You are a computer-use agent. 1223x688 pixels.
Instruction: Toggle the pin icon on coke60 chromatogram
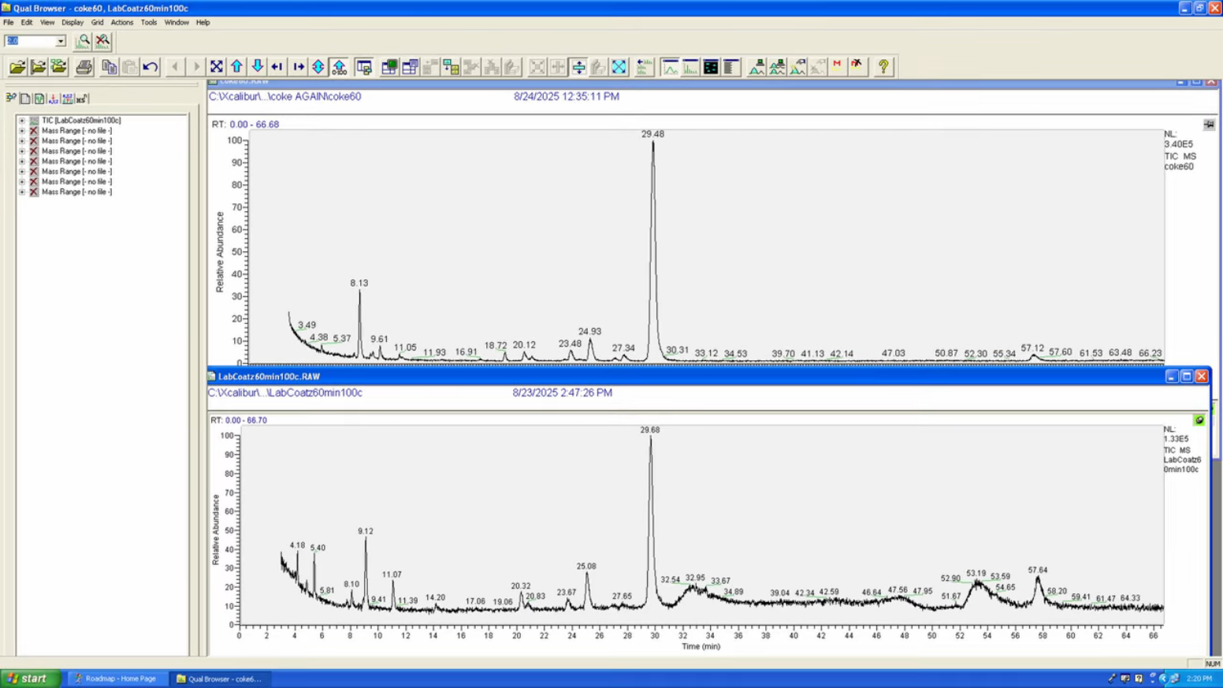1209,125
